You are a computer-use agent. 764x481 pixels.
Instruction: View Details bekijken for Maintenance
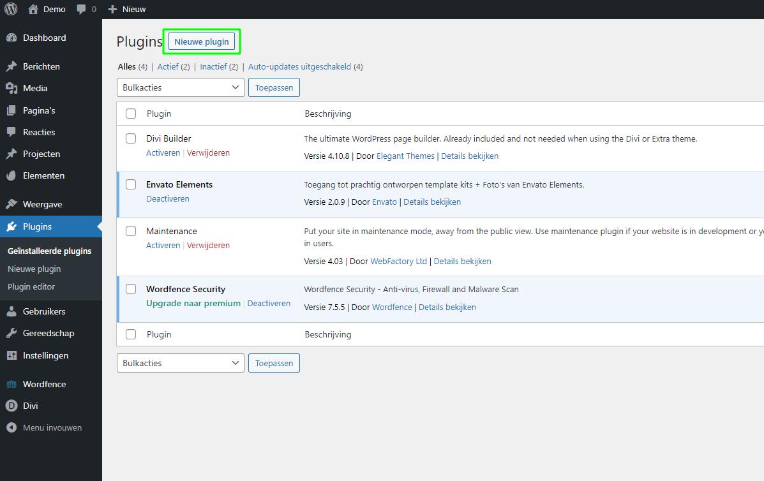pyautogui.click(x=462, y=261)
